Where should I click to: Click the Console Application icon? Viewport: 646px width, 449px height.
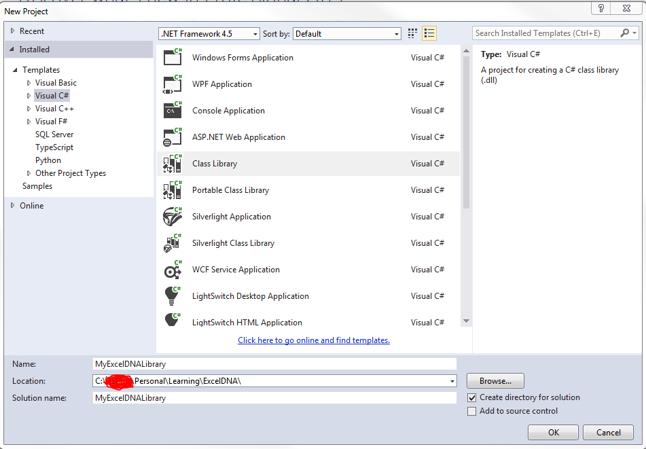172,110
